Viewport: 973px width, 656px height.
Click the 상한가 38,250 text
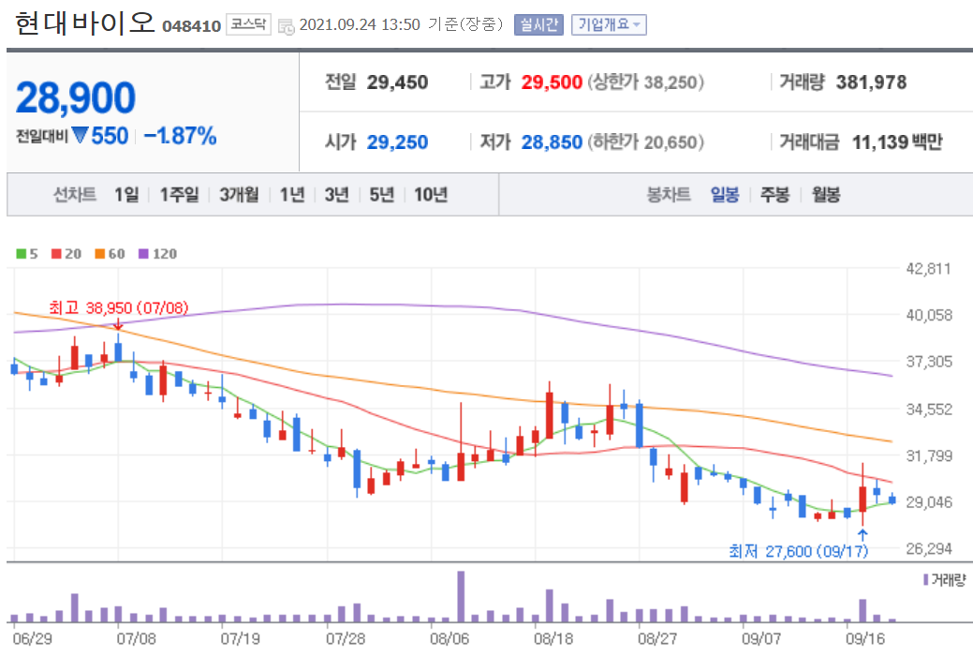[646, 82]
